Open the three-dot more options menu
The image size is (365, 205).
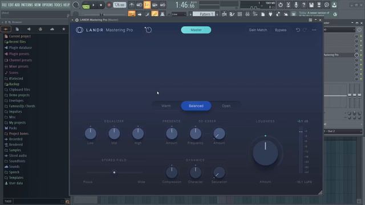tap(314, 30)
